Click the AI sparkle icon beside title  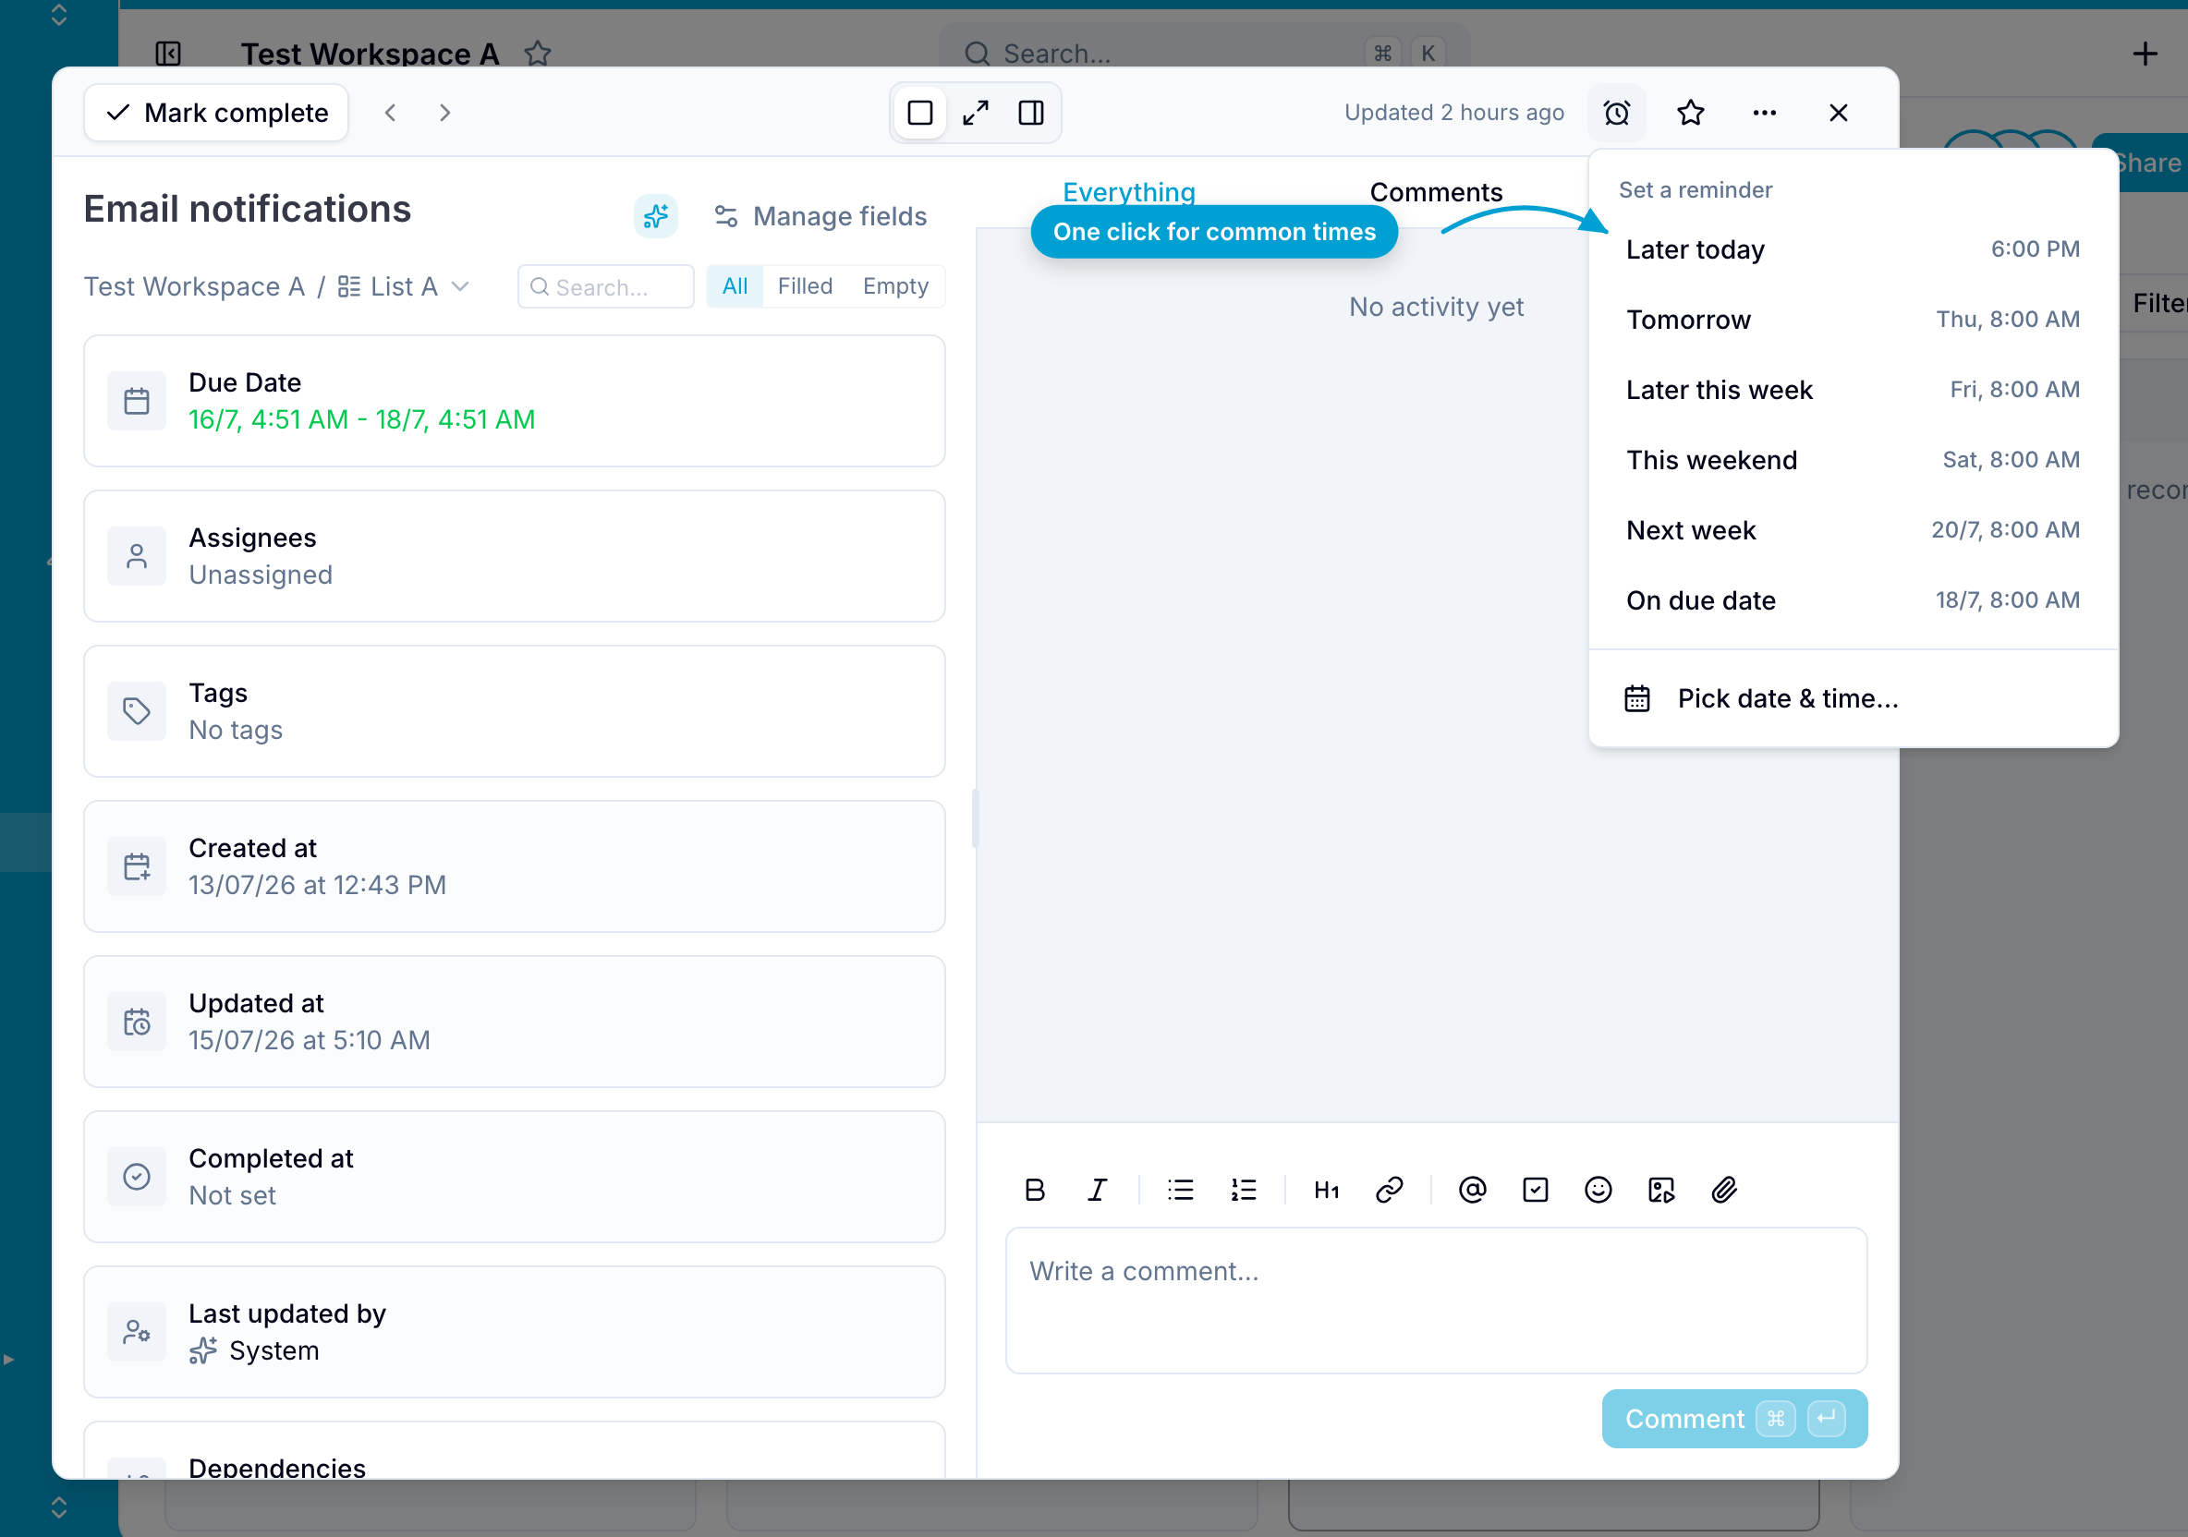(x=656, y=216)
